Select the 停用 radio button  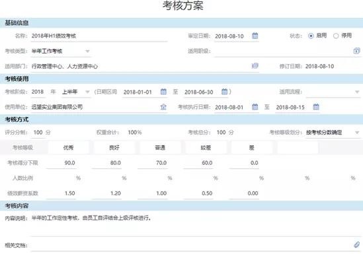(336, 36)
